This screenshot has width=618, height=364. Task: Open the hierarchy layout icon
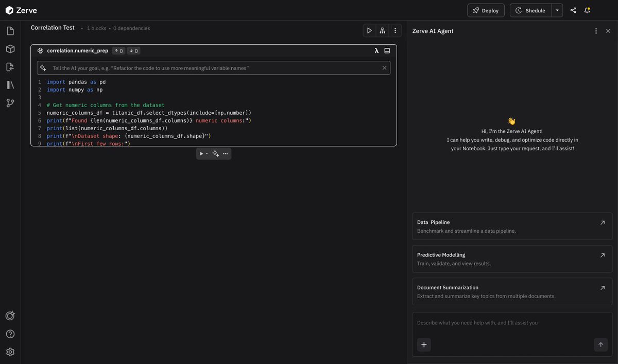[382, 30]
